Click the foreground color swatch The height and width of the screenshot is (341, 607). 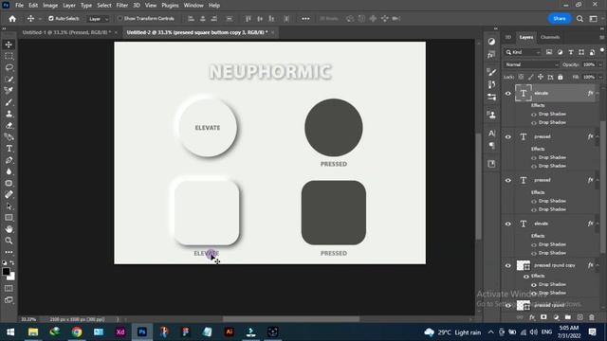click(x=6, y=272)
